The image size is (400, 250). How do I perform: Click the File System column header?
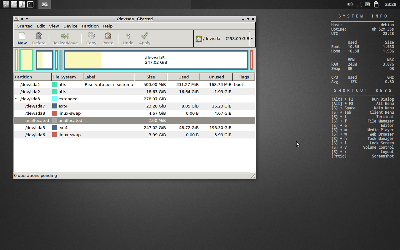pos(64,77)
